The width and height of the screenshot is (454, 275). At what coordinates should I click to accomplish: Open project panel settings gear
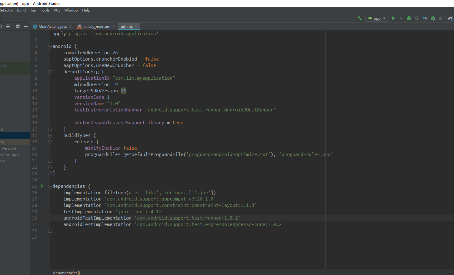click(18, 26)
